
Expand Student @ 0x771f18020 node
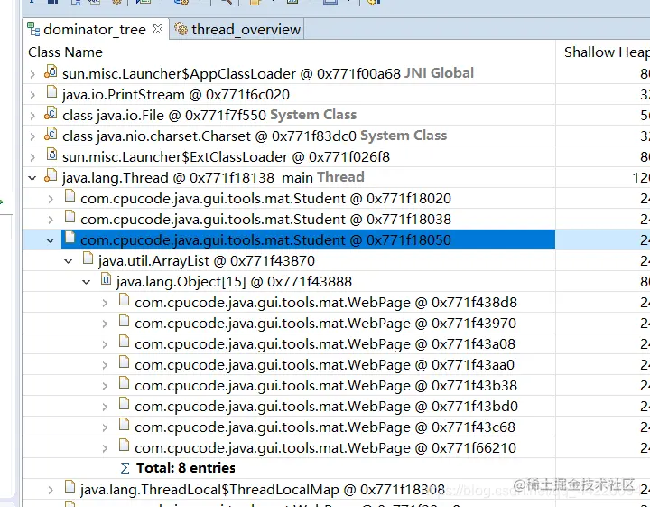coord(51,199)
